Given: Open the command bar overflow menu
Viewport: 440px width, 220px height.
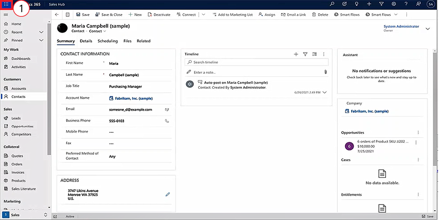Looking at the screenshot, I should [x=406, y=15].
